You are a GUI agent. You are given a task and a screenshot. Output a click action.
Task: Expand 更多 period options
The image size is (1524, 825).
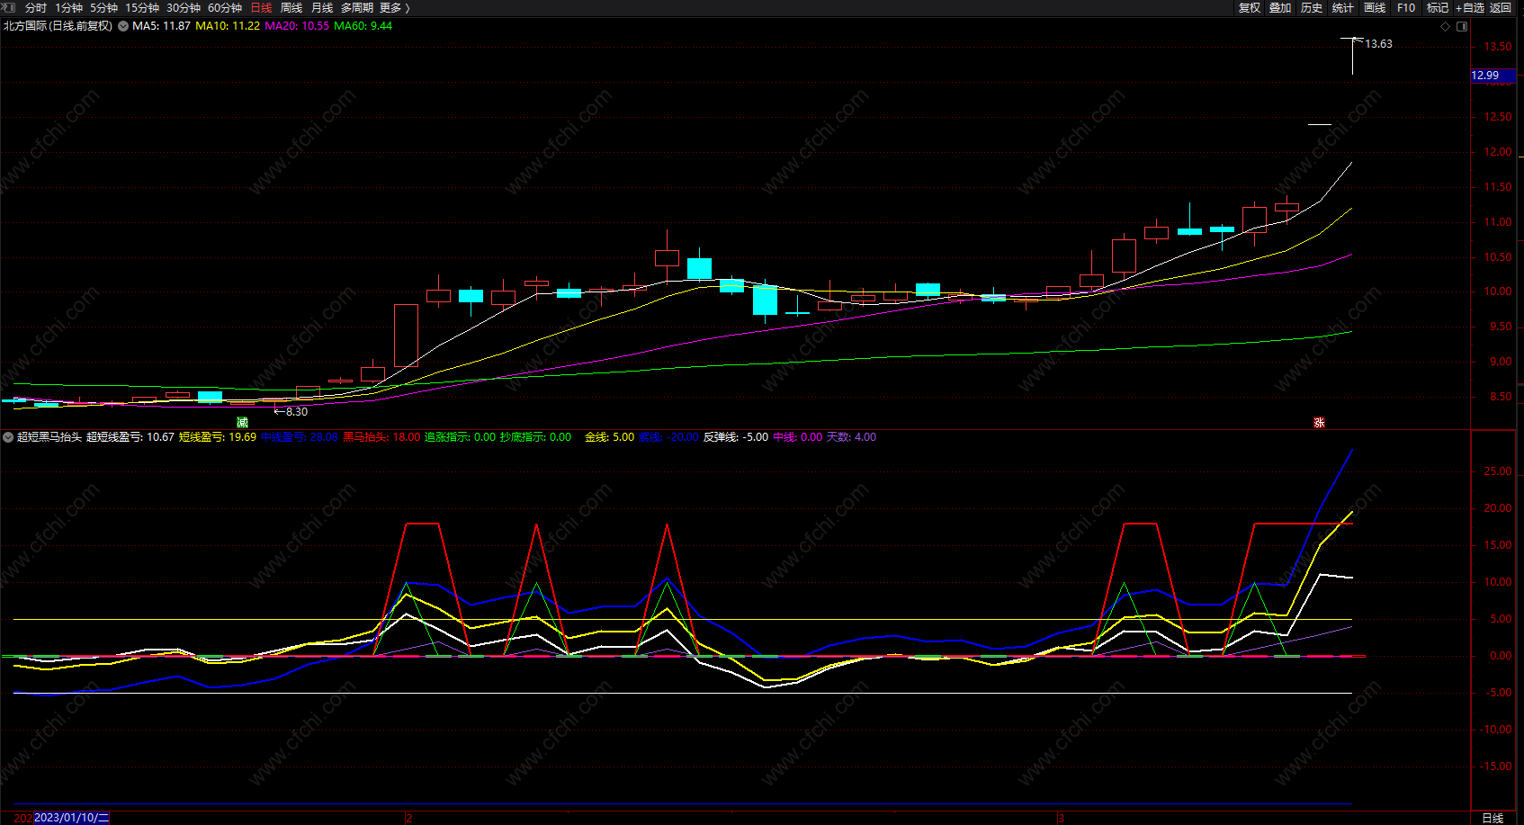point(394,7)
